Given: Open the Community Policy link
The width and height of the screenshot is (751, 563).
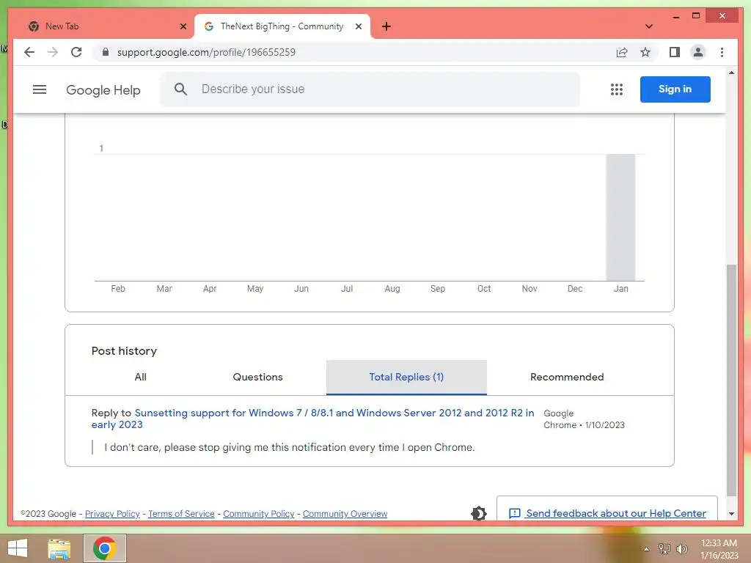Looking at the screenshot, I should click(259, 514).
